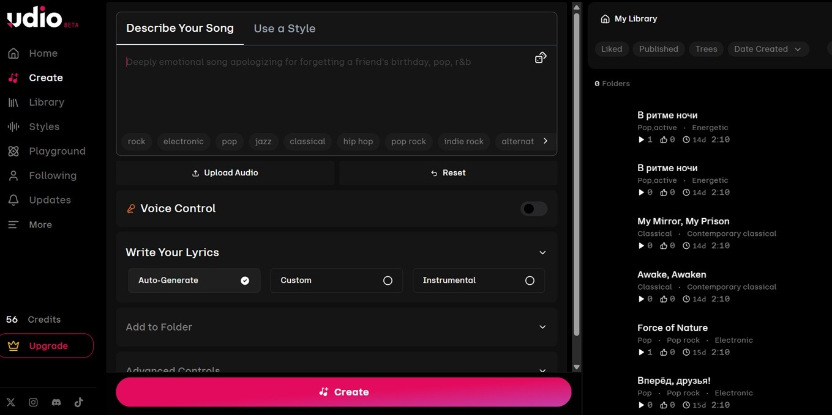Enable the Voice Control switch
This screenshot has height=415, width=832.
(534, 208)
